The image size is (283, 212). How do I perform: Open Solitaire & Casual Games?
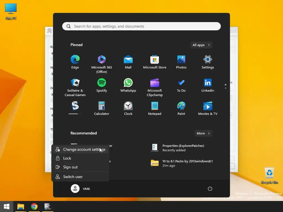point(75,88)
